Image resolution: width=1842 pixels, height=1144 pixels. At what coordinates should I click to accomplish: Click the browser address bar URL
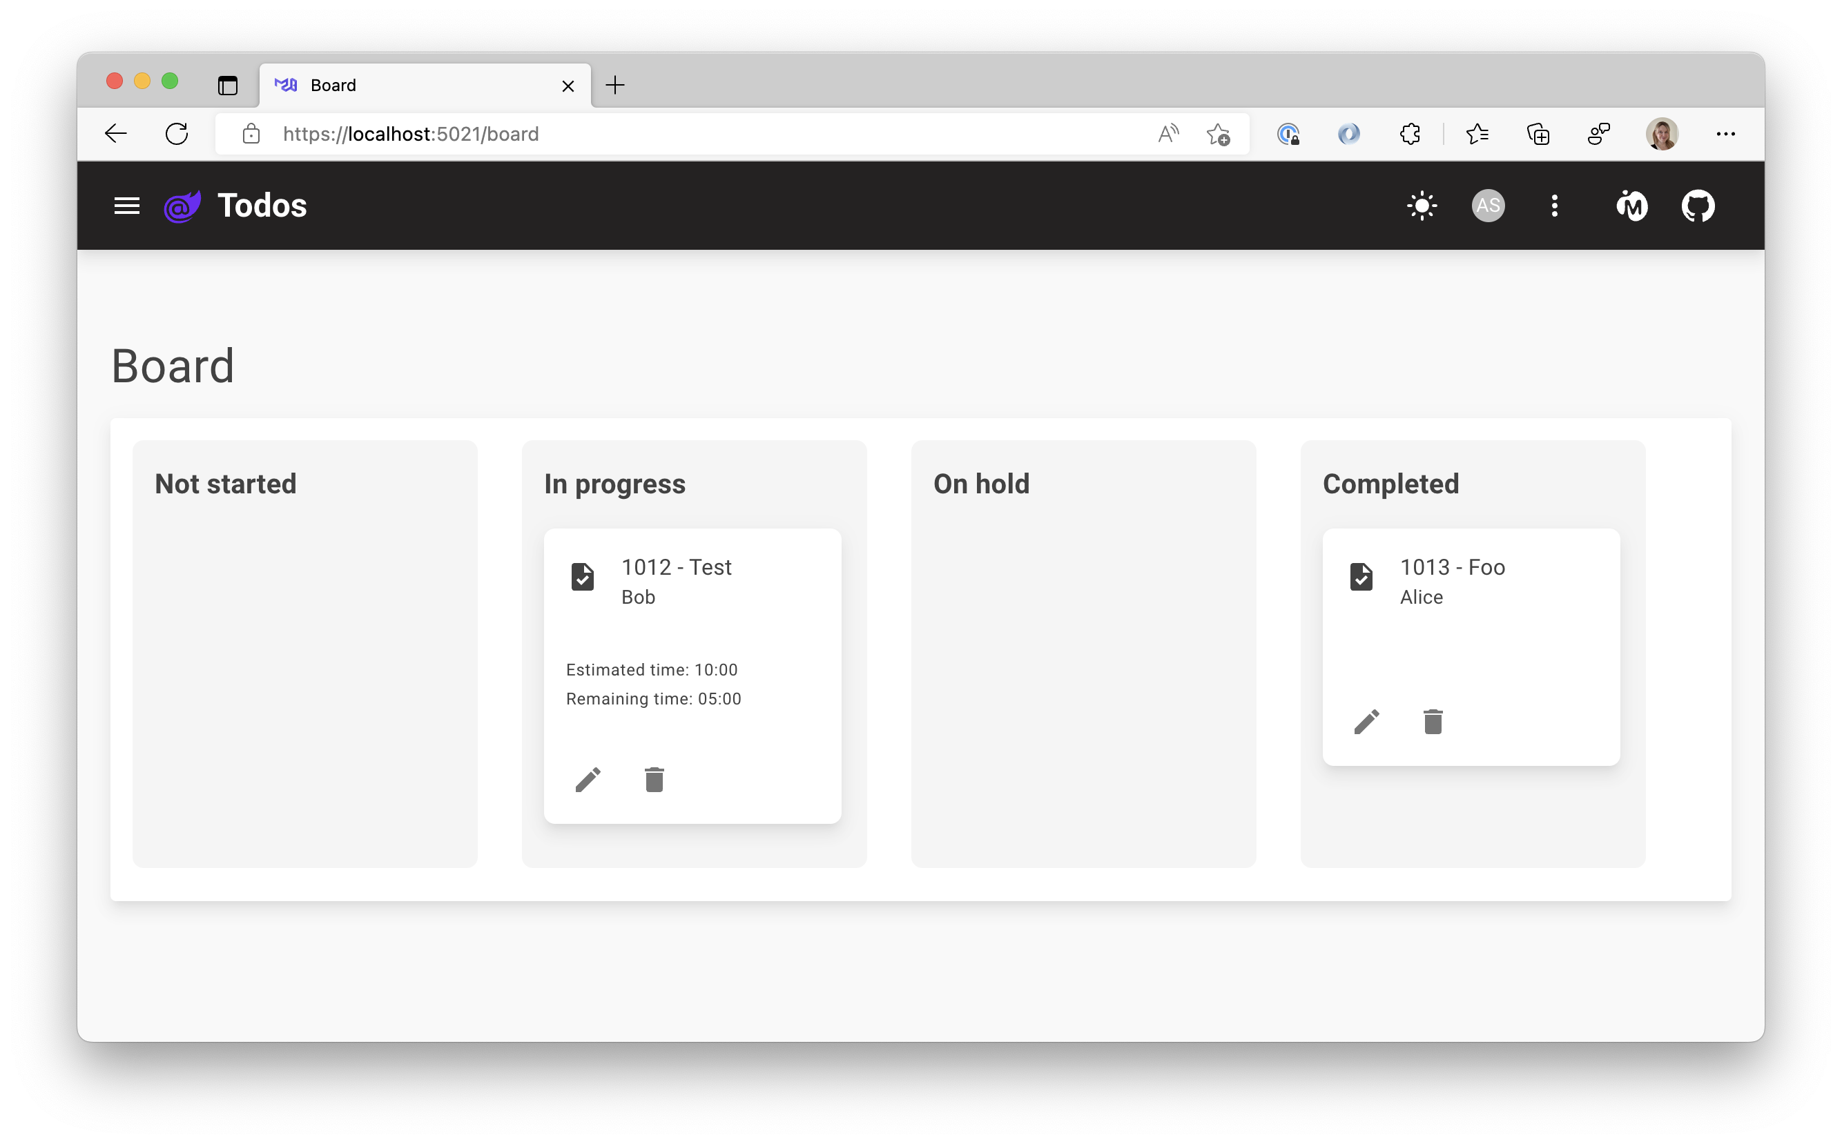[x=410, y=134]
